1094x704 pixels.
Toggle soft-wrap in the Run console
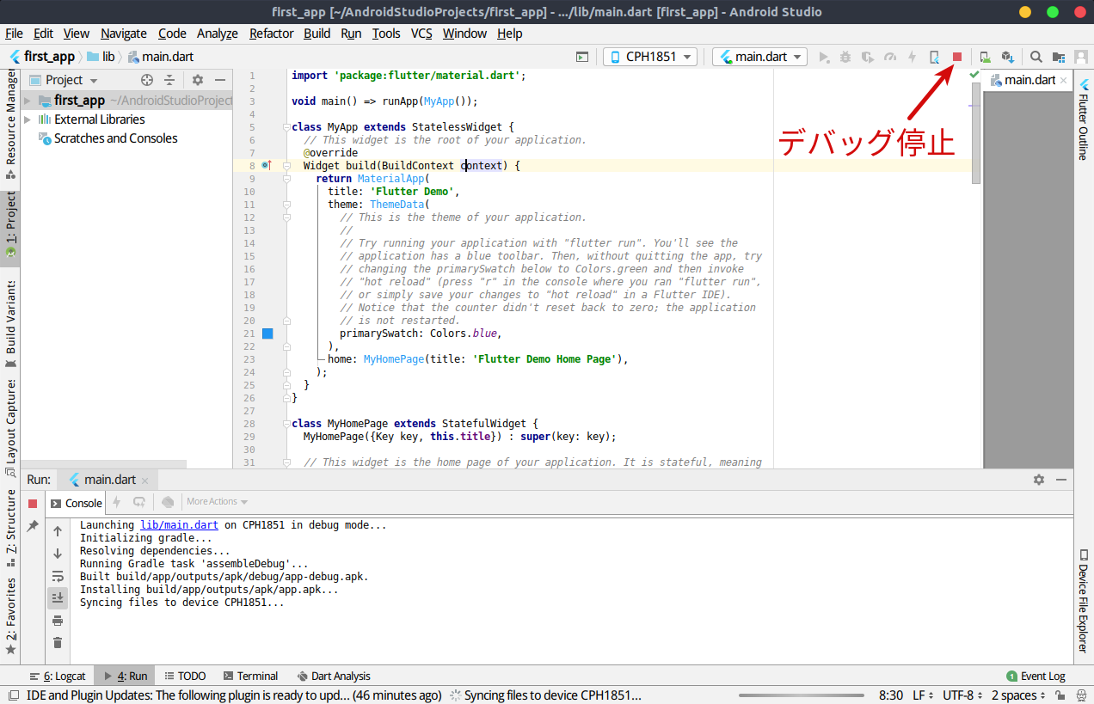coord(58,577)
